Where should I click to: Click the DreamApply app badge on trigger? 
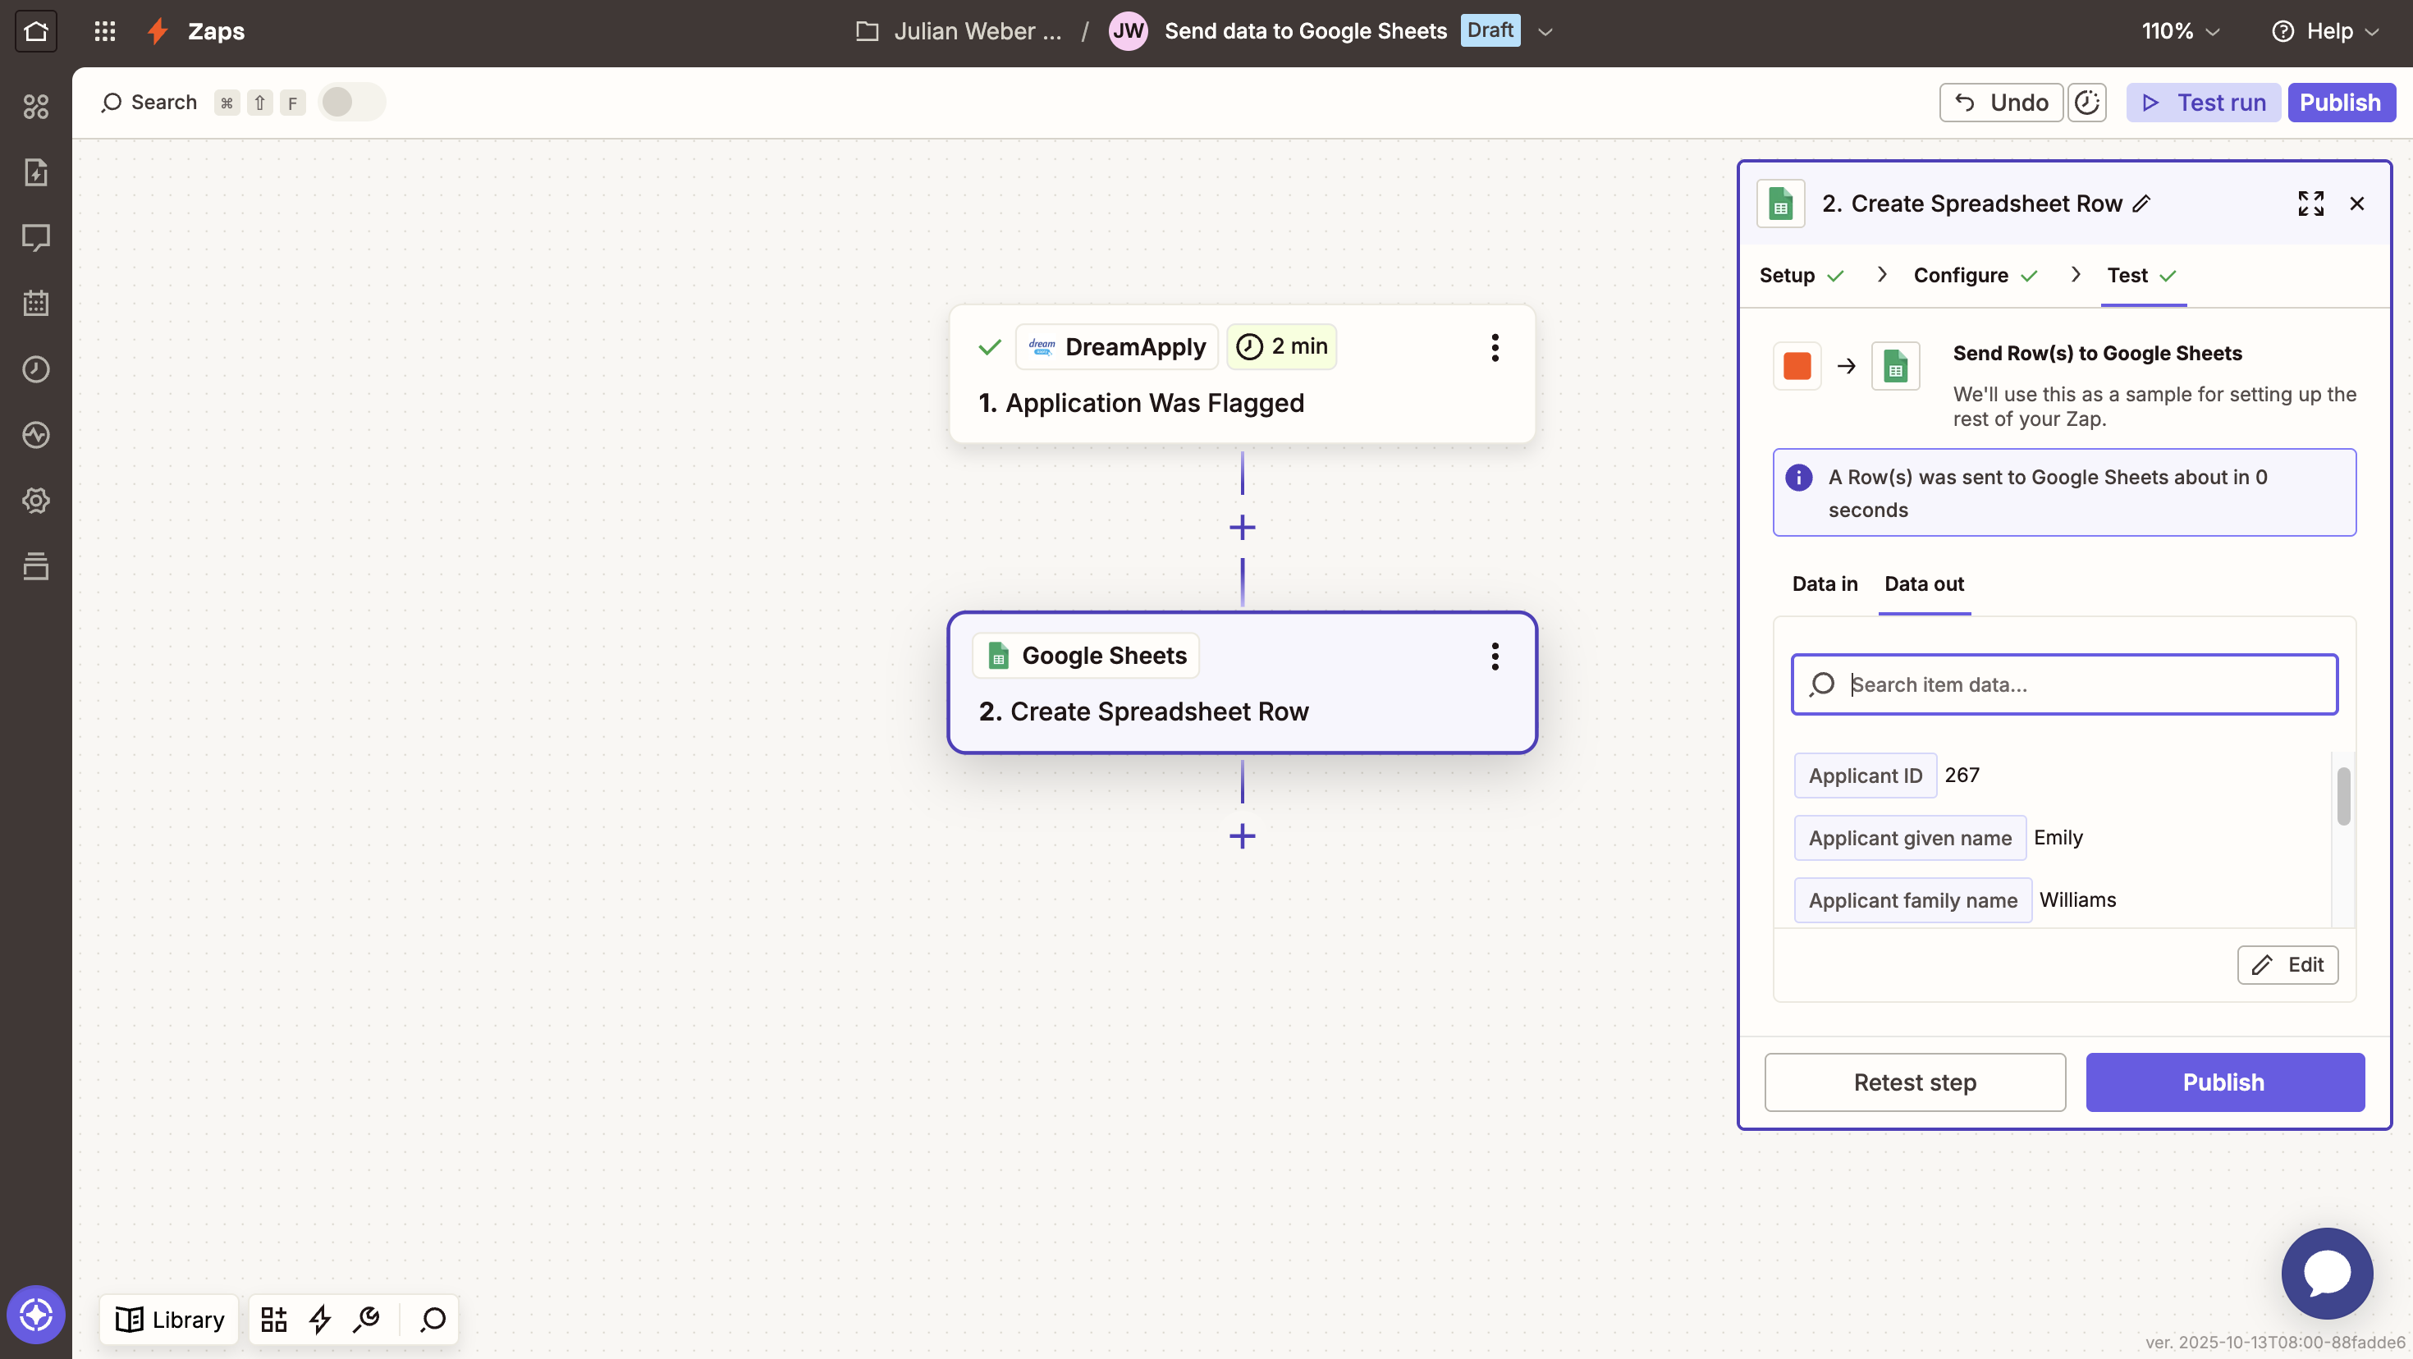(x=1116, y=346)
